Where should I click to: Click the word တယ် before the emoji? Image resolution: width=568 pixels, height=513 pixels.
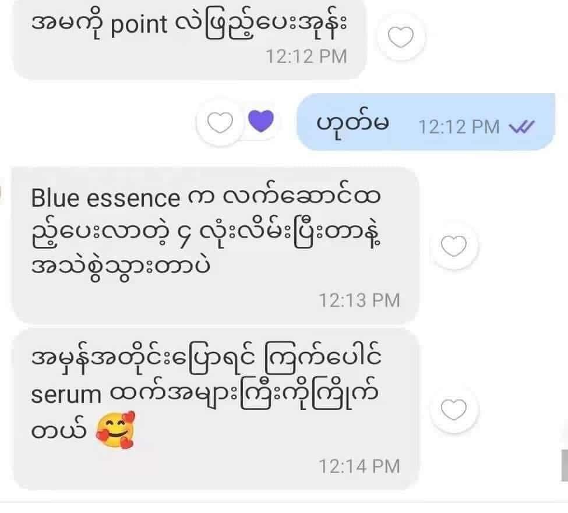59,430
